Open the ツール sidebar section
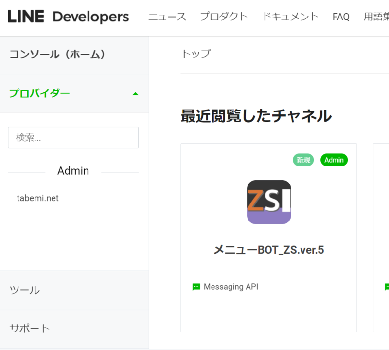Viewport: 389px width, 350px height. (x=74, y=290)
